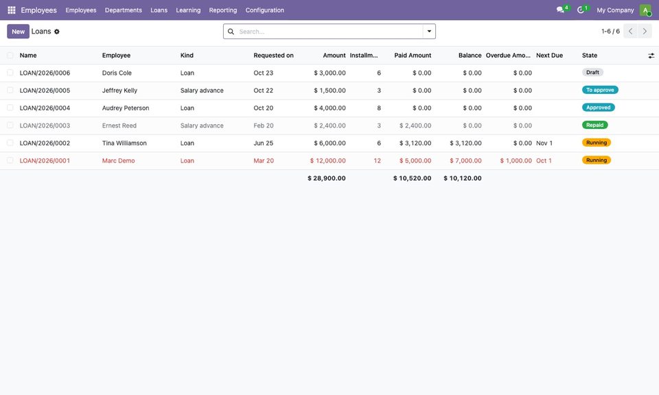The height and width of the screenshot is (395, 659).
Task: Click the Repaid state badge
Action: pos(594,125)
